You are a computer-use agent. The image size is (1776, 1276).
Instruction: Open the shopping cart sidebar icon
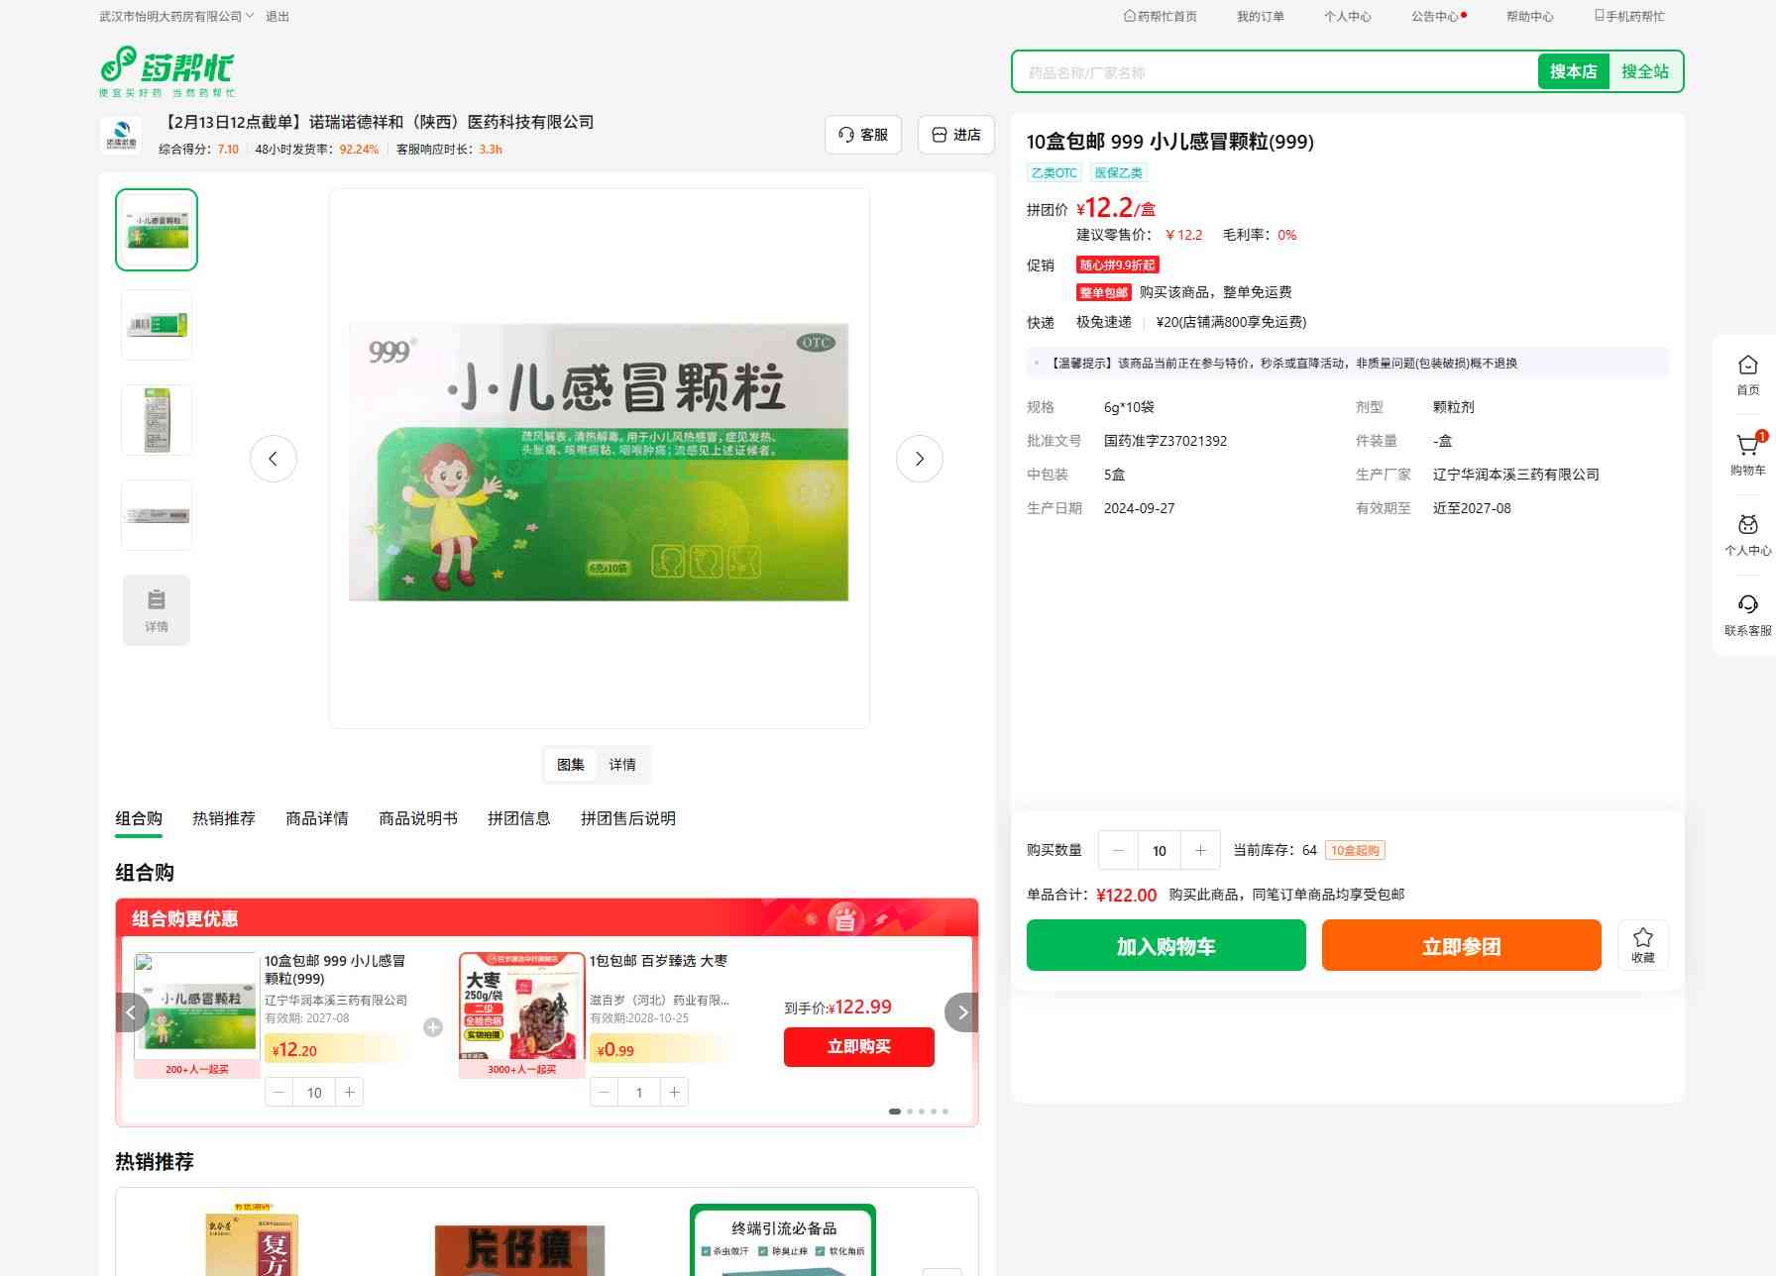coord(1747,447)
